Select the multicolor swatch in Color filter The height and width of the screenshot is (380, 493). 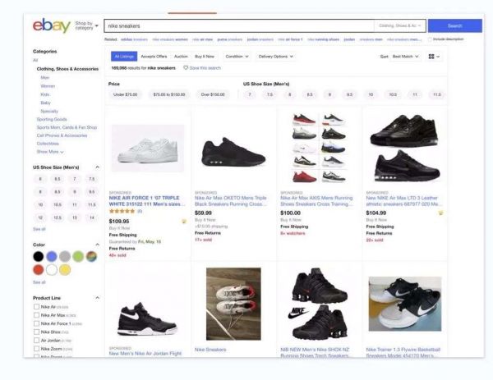click(x=91, y=257)
